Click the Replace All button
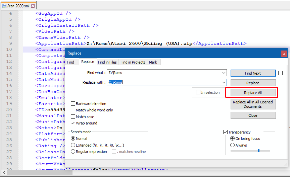Screen dimensions: 290x177 tap(253, 93)
